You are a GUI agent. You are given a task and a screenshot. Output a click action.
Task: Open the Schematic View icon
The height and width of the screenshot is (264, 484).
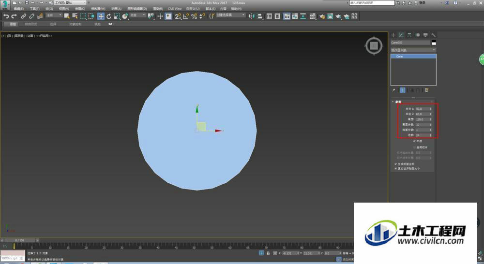[303, 16]
